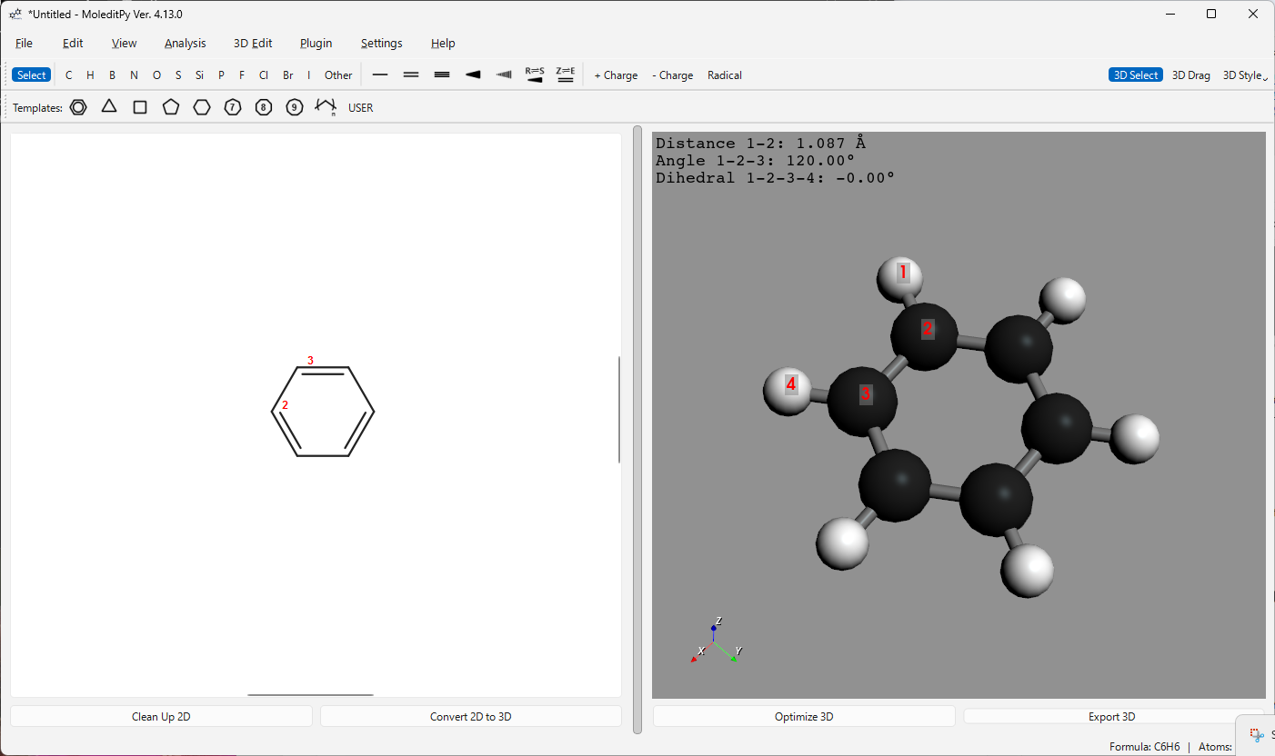
Task: Click the 2D canvas vertical scrollbar
Action: click(x=619, y=410)
